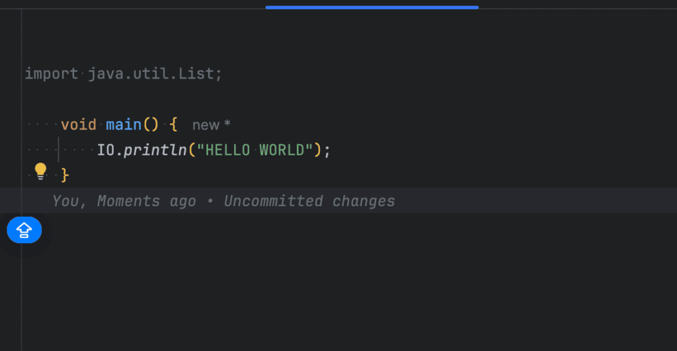Click the yellow lightbulb quick-fix icon
This screenshot has width=677, height=351.
[x=40, y=171]
